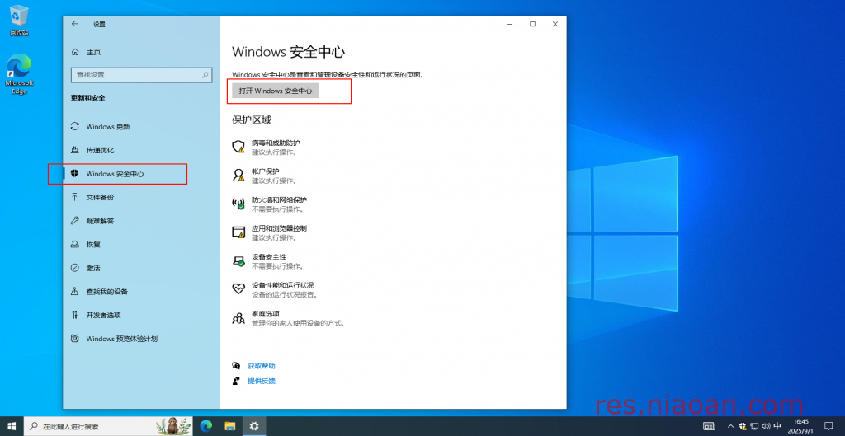Viewport: 845px width, 436px height.
Task: Open Microsoft Edge desktop shortcut
Action: pyautogui.click(x=19, y=74)
